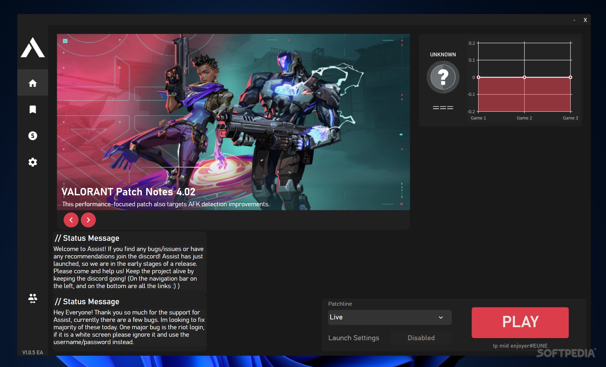The width and height of the screenshot is (606, 367).
Task: Click the first Status Message heading
Action: [x=87, y=238]
